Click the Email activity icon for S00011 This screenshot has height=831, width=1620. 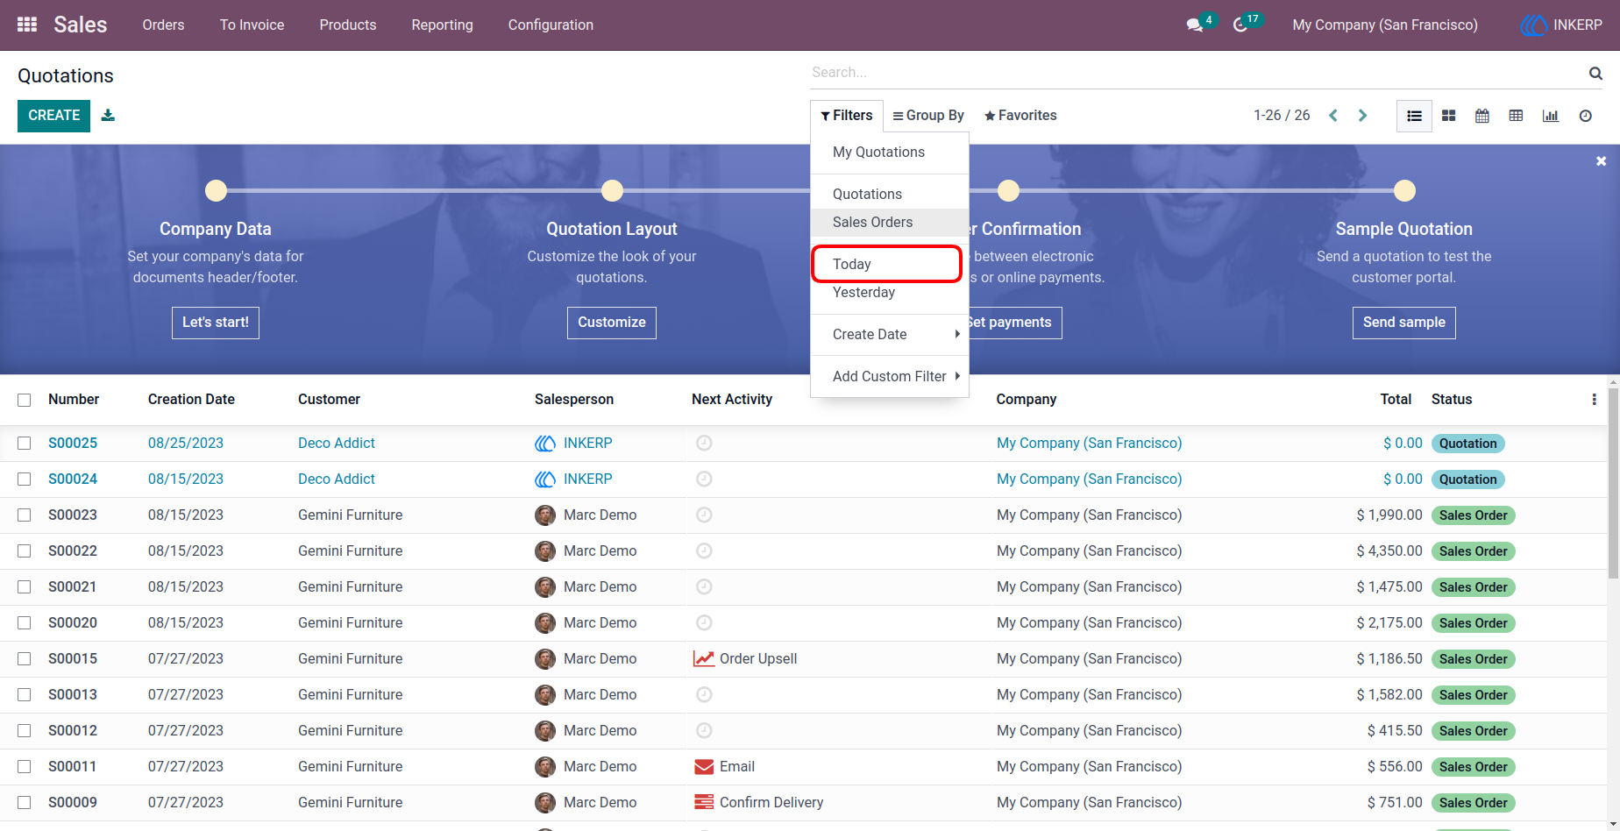[703, 766]
